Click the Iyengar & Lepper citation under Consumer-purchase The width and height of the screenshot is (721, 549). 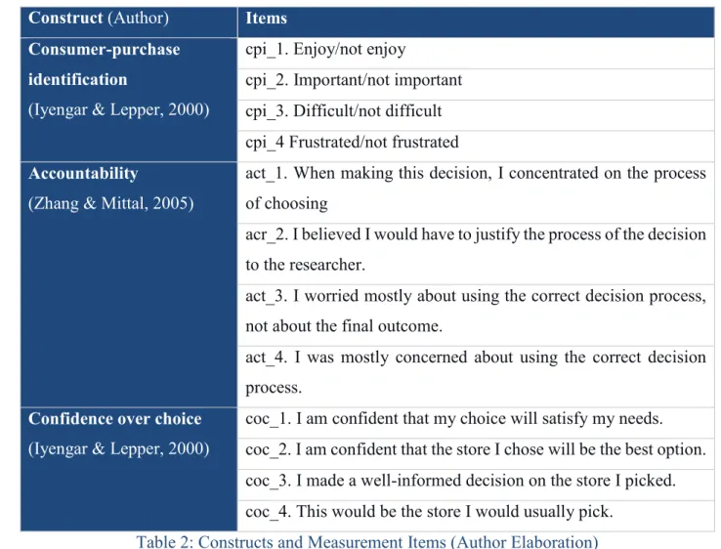(x=118, y=109)
